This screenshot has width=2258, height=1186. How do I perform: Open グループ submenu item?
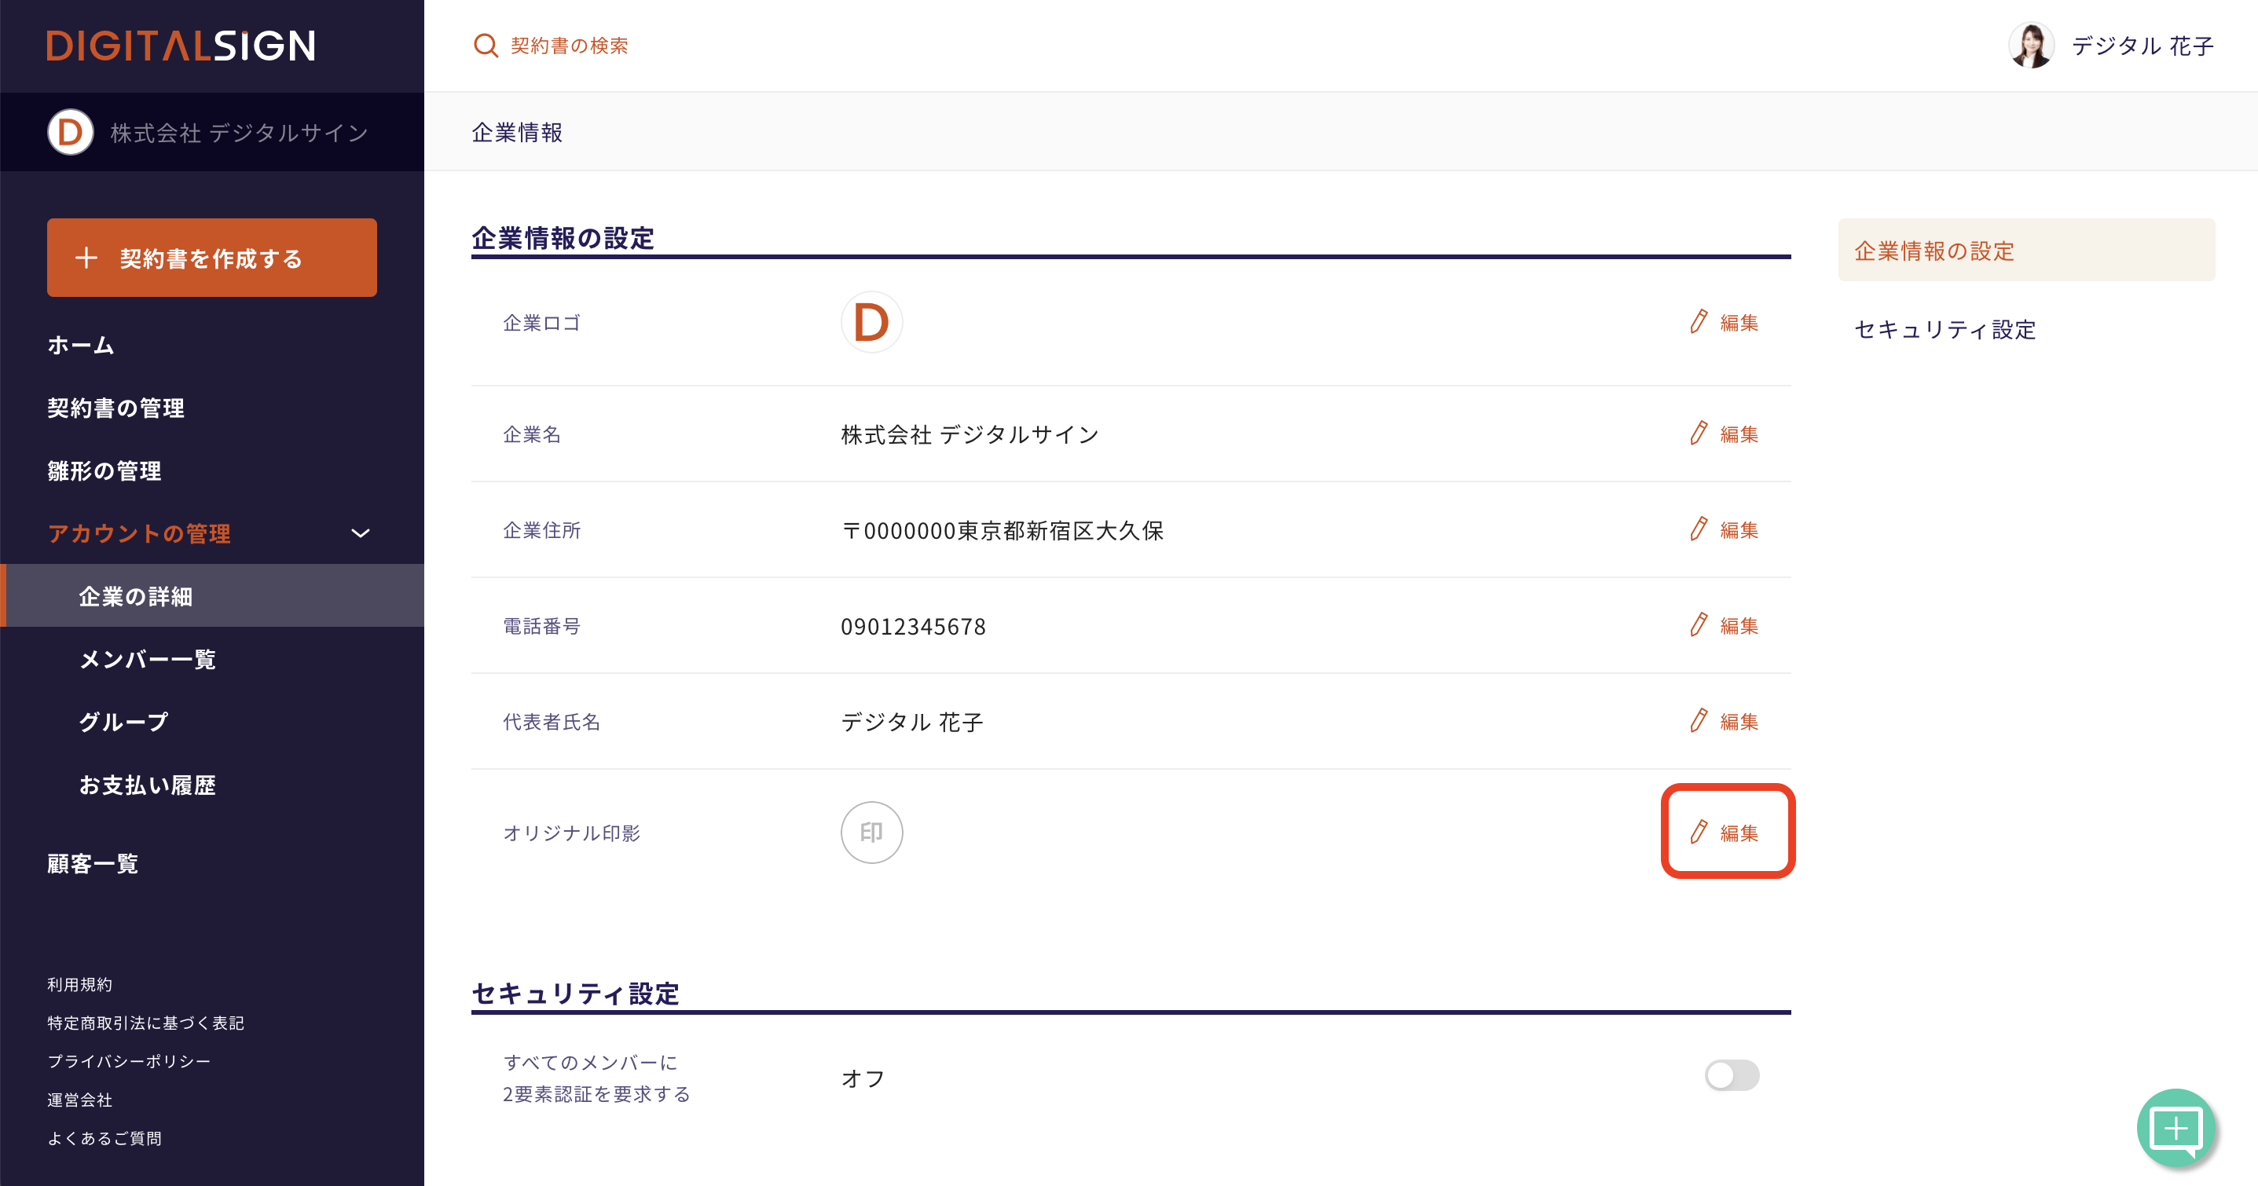[x=123, y=721]
